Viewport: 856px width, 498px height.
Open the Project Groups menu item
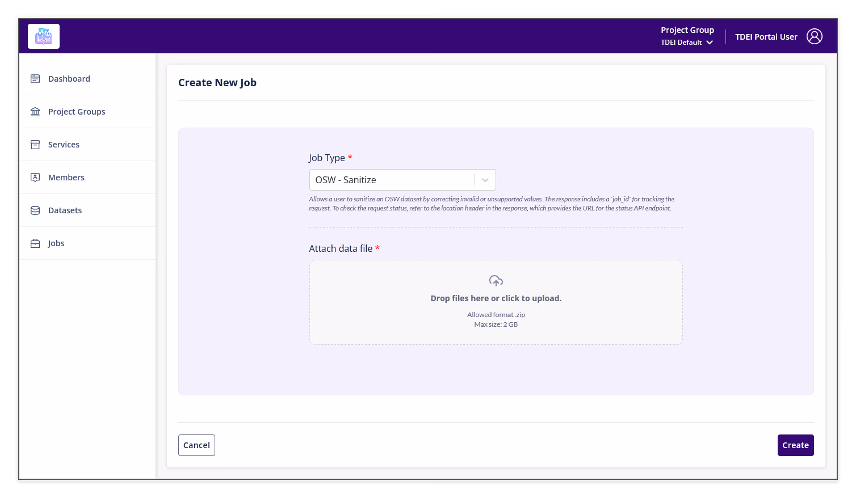(87, 112)
